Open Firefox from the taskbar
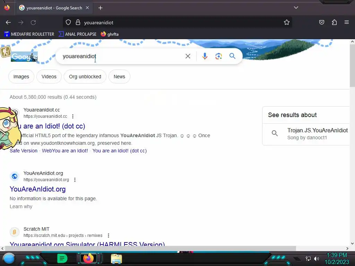Screen dimensions: 355x266 tap(88, 258)
